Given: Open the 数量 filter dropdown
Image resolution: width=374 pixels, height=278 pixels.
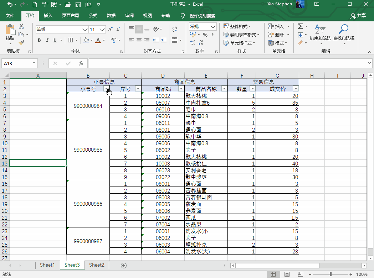Looking at the screenshot, I should (x=252, y=89).
